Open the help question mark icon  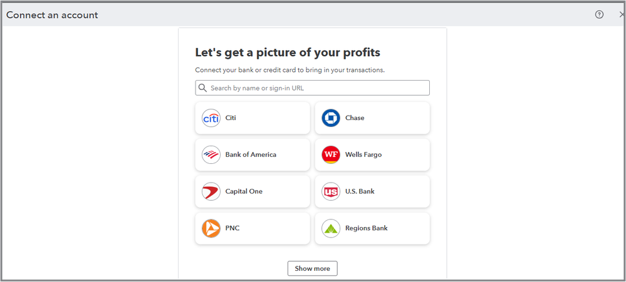(599, 14)
